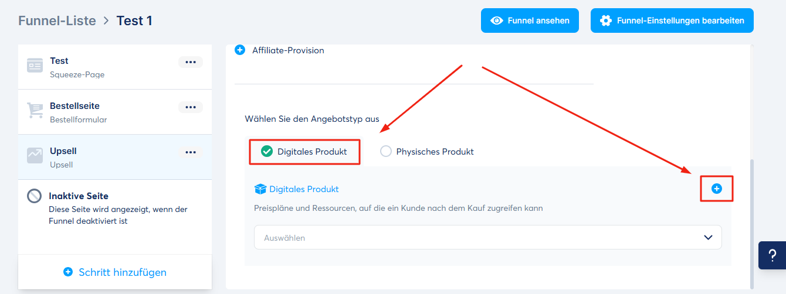
Task: Click the Funnel ansehen button
Action: point(530,20)
